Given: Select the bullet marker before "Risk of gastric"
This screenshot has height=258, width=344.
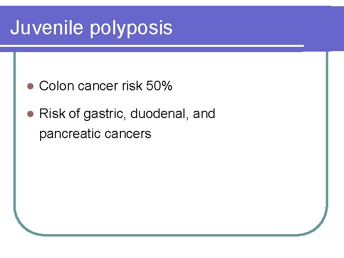Looking at the screenshot, I should (x=30, y=114).
